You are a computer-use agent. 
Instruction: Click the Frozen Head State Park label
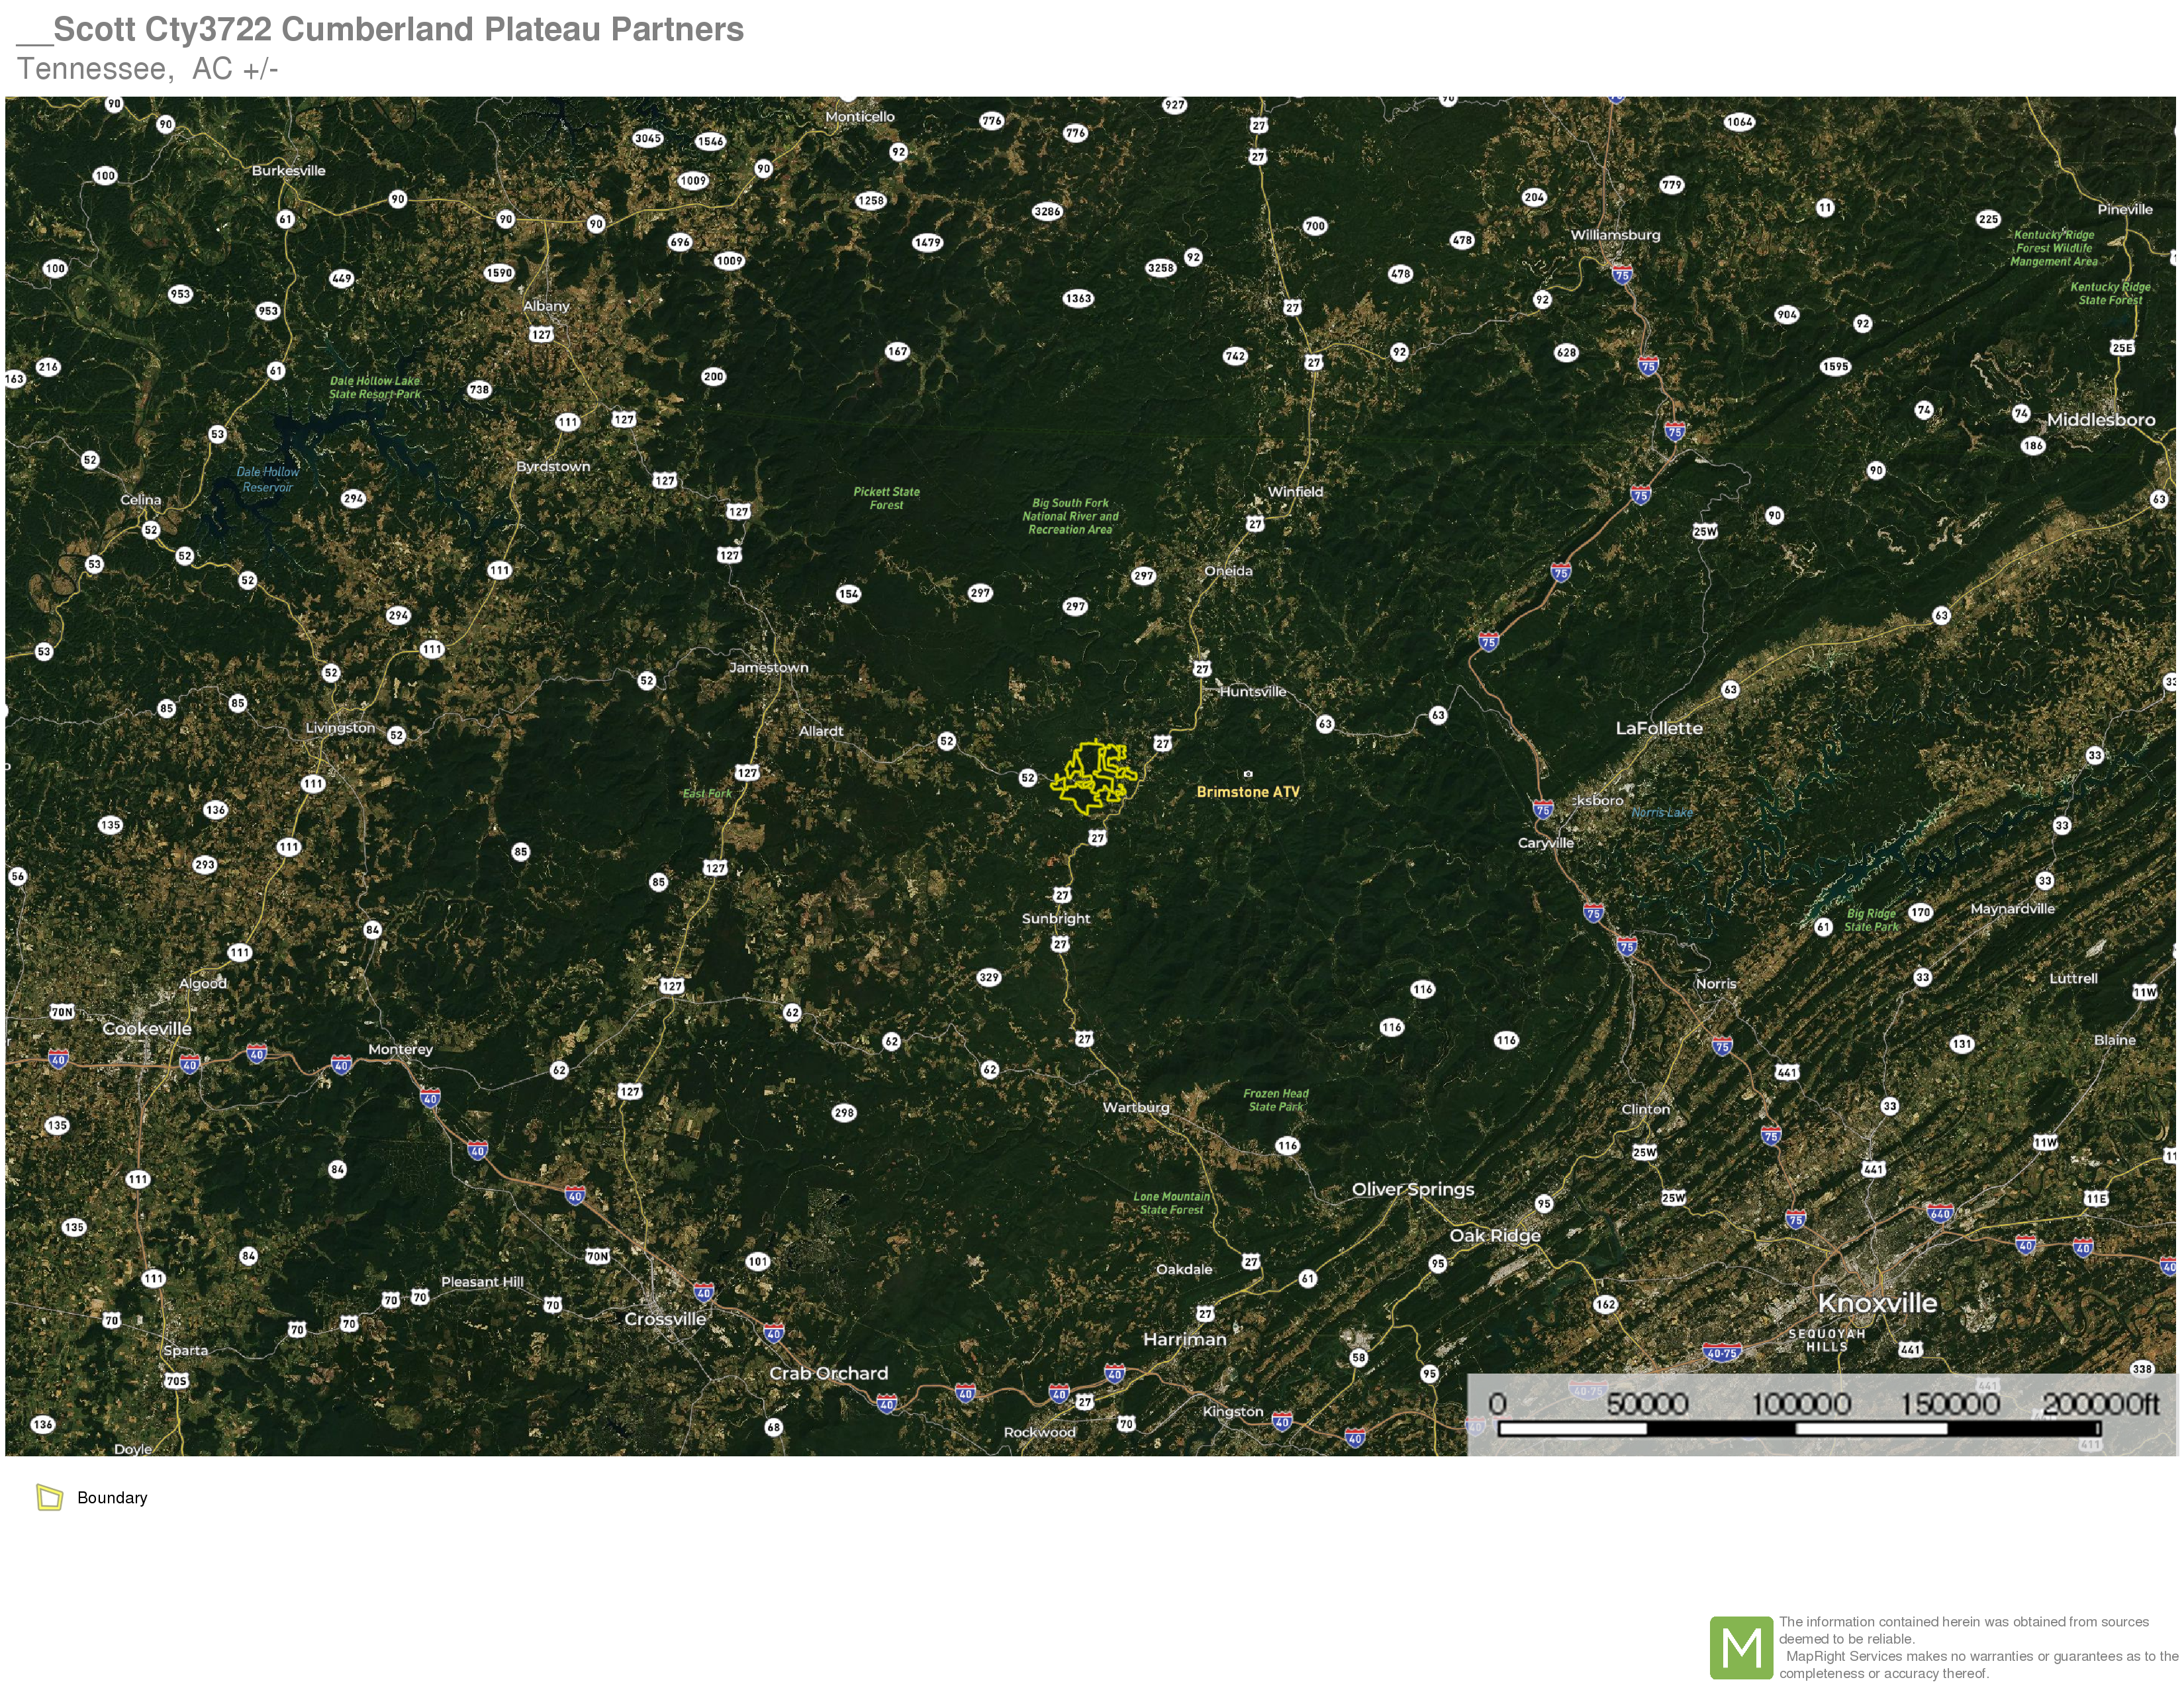(x=1276, y=1100)
